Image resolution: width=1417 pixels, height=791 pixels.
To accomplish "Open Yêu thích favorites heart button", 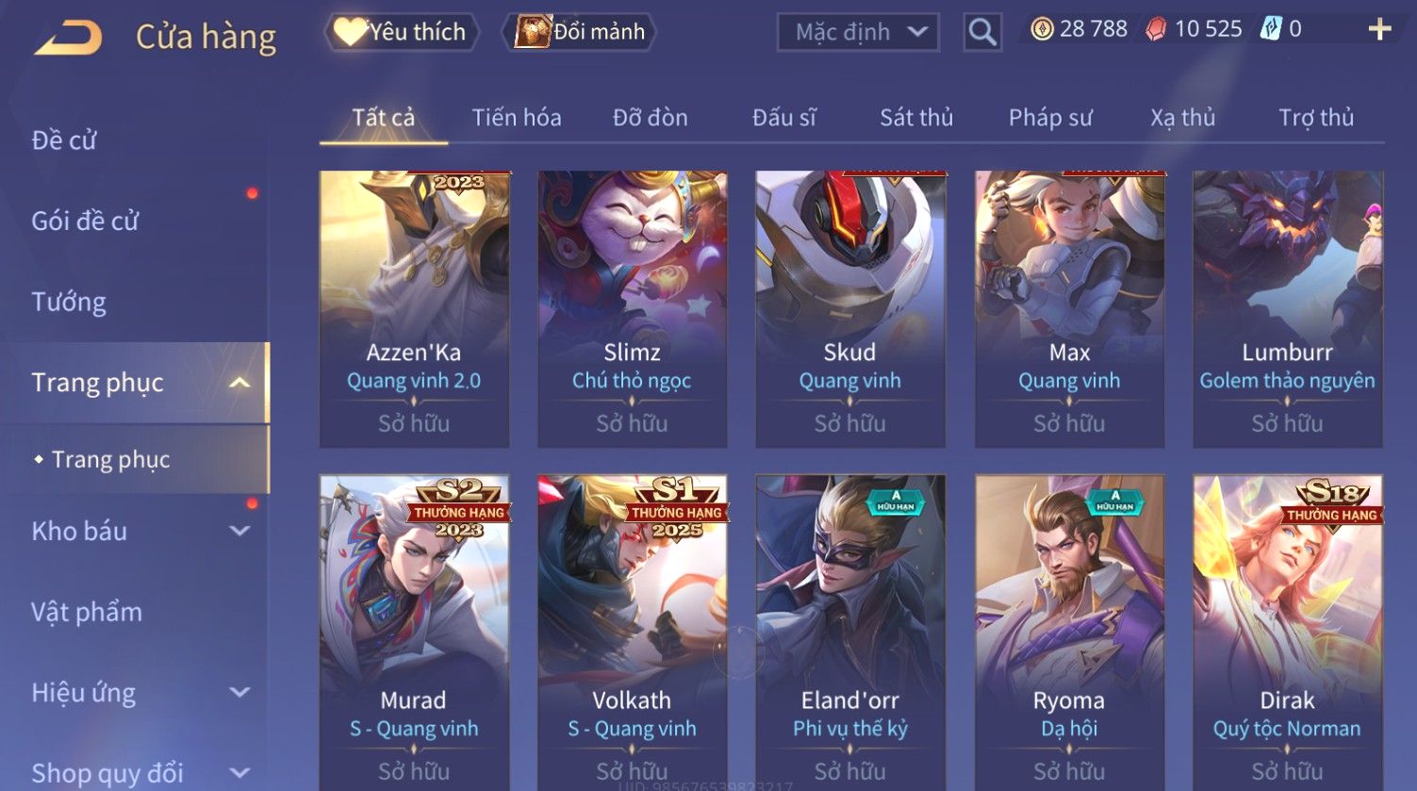I will [401, 32].
